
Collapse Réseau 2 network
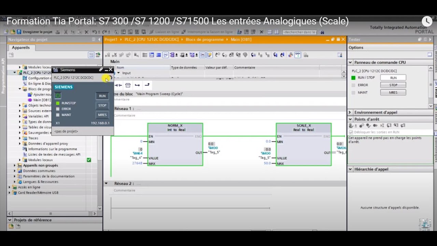(x=106, y=183)
